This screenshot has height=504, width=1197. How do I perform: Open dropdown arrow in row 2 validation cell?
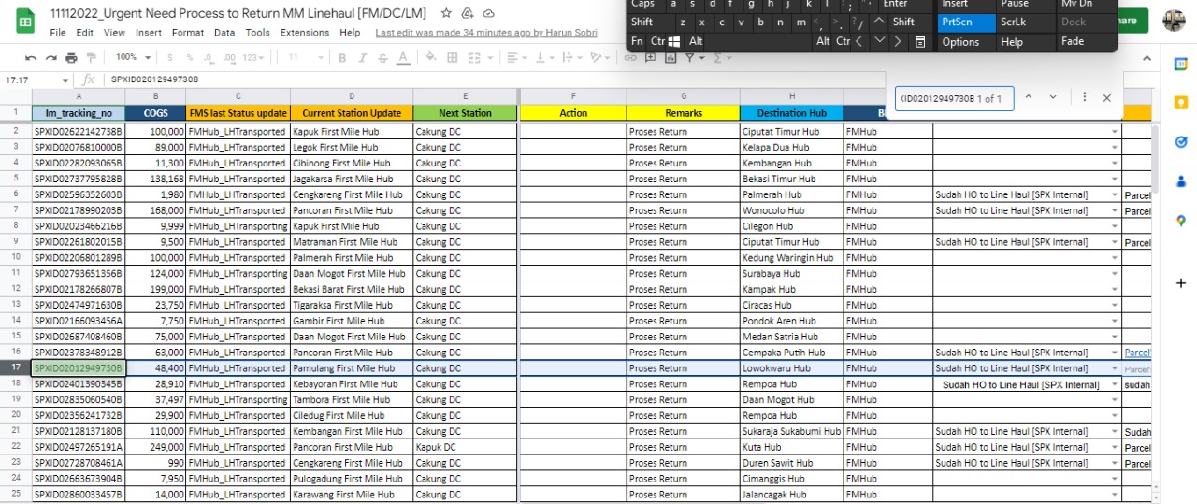1114,132
